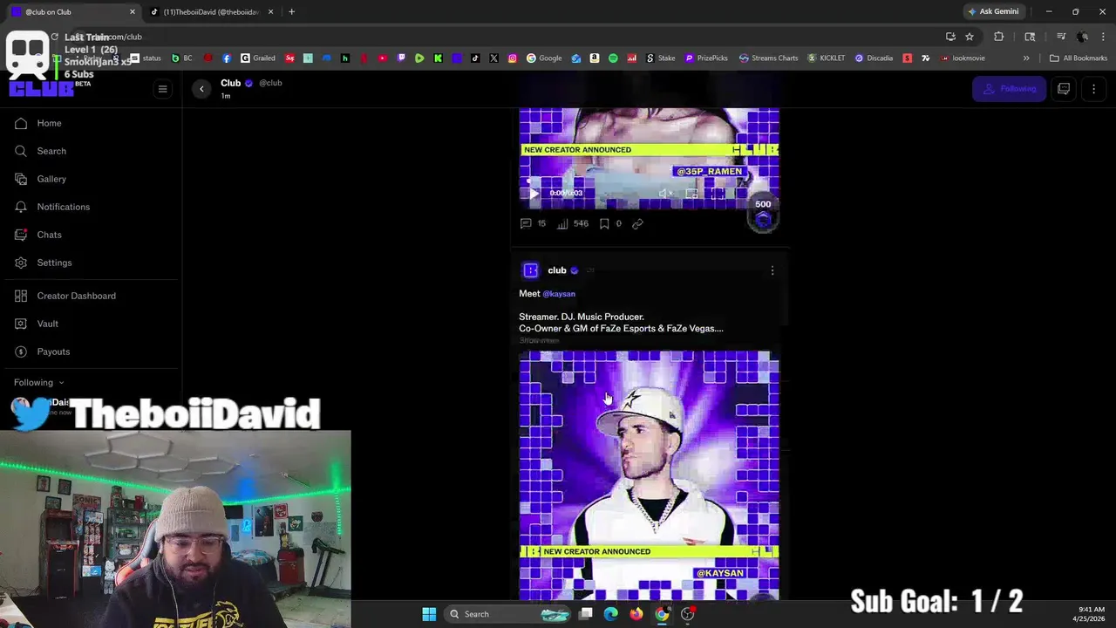Bookmark this page with the star icon
The image size is (1116, 628).
[969, 37]
